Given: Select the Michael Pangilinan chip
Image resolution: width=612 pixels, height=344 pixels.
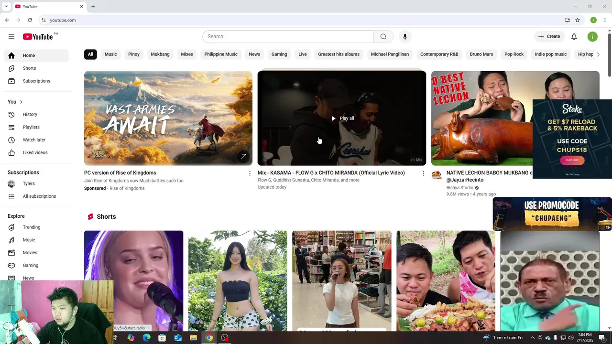Looking at the screenshot, I should 390,54.
